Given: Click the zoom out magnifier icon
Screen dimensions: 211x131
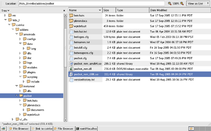Looking at the screenshot, I should (170, 3).
